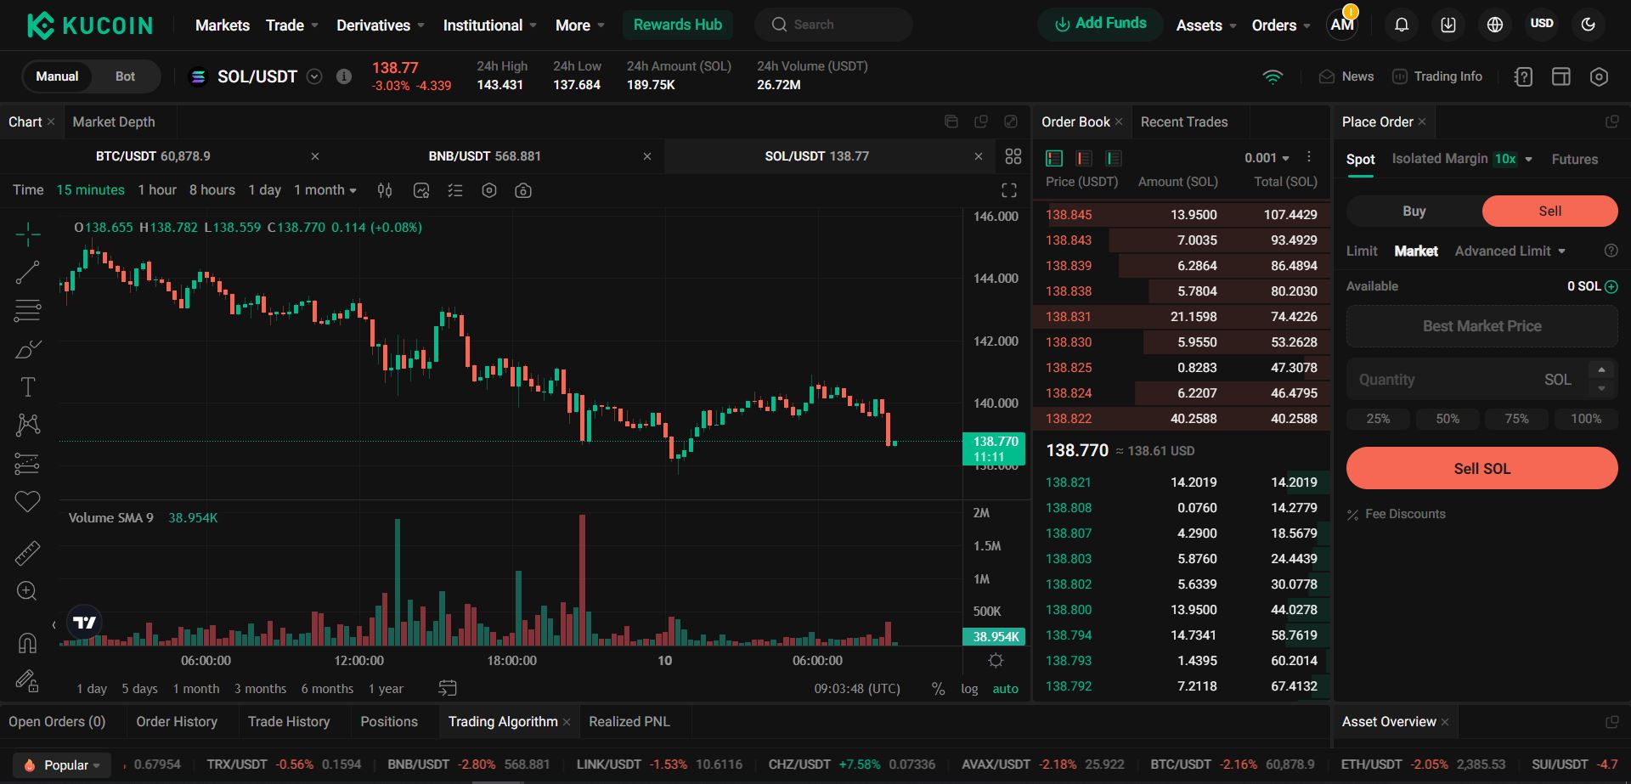
Task: Change order book 0.001 precision
Action: tap(1267, 158)
